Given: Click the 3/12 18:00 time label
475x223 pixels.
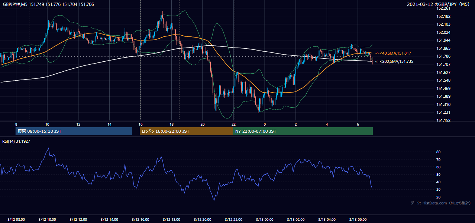Looking at the screenshot, I should point(171,220).
